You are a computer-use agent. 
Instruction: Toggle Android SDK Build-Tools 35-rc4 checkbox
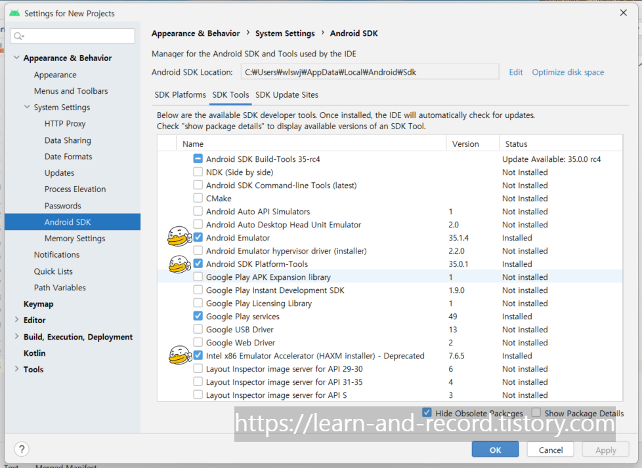coord(198,159)
